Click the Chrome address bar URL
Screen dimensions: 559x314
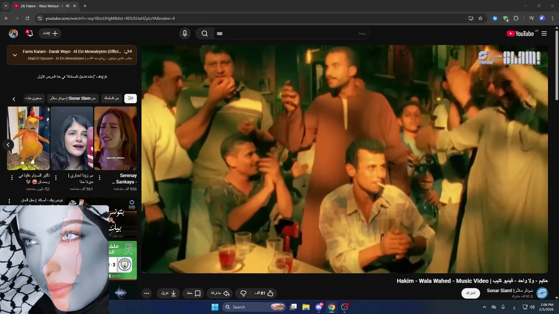click(x=110, y=18)
